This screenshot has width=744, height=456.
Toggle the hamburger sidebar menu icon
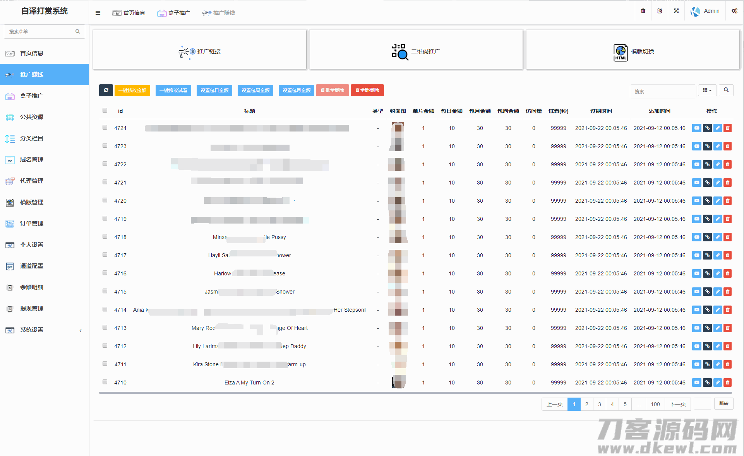tap(98, 13)
